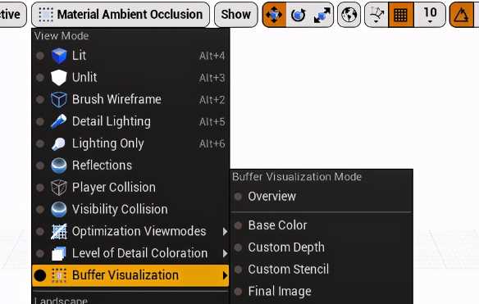Toggle rotation snap triangle icon
Viewport: 479px width, 304px height.
pos(461,15)
